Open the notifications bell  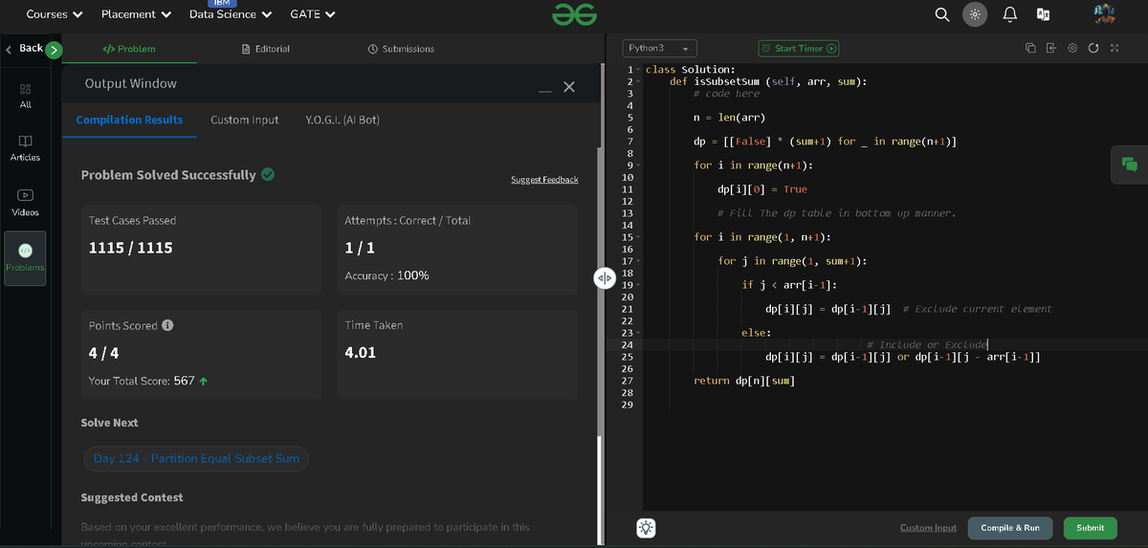click(1009, 14)
